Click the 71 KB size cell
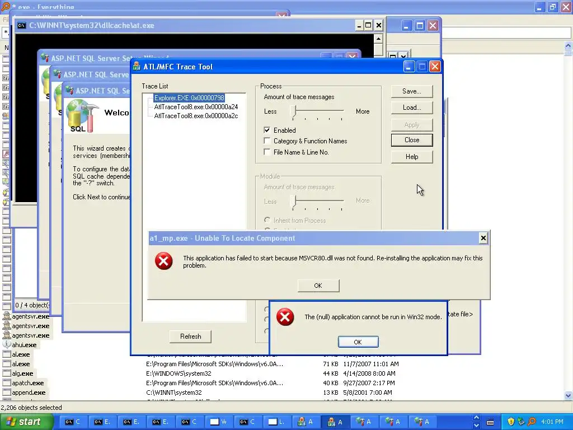 tap(331, 364)
